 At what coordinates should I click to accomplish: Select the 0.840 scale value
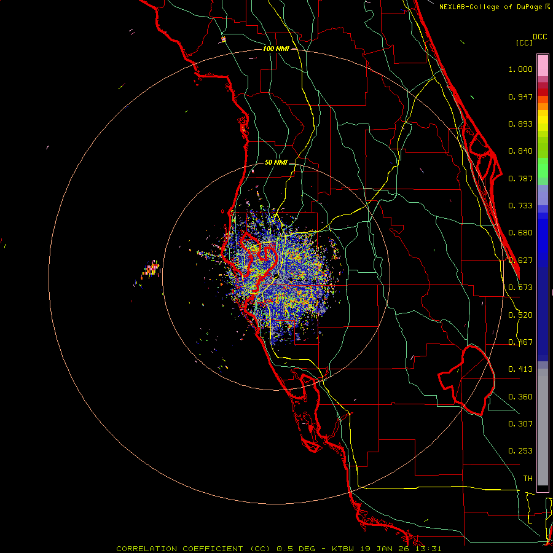coord(520,151)
